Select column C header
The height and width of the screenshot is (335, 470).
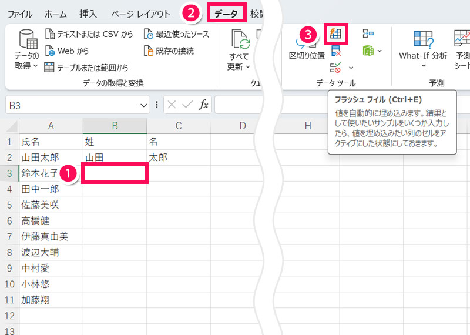179,126
